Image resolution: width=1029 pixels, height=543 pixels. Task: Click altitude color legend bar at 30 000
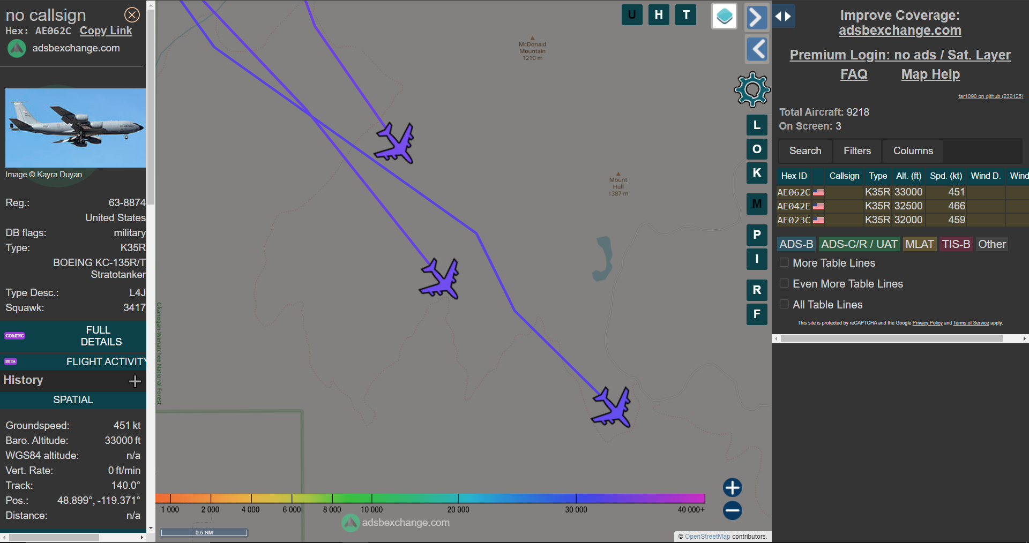[x=576, y=498]
